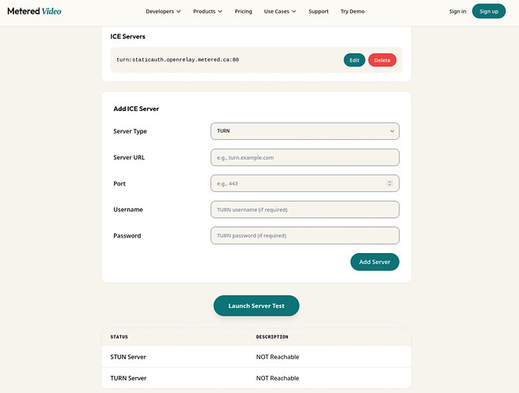
Task: Click the Try Demo link
Action: point(352,12)
